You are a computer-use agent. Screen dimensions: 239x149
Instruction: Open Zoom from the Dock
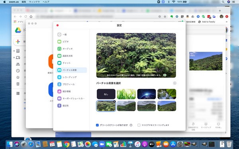pyautogui.click(x=102, y=144)
